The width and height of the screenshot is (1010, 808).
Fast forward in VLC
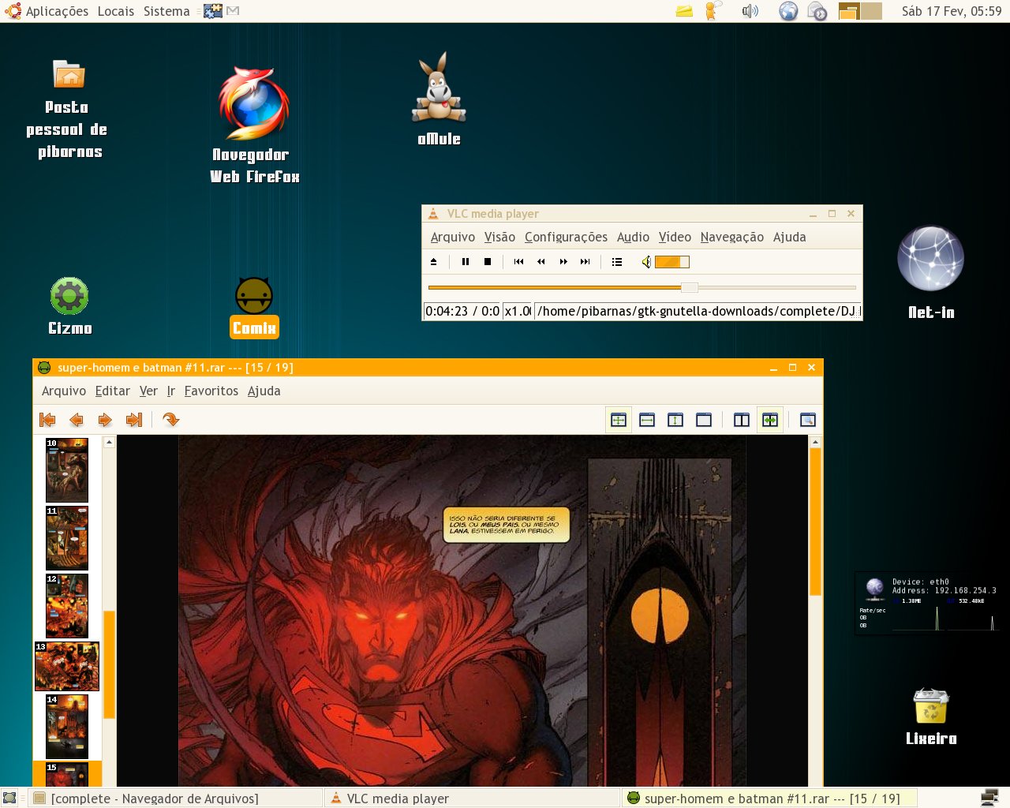click(x=563, y=262)
